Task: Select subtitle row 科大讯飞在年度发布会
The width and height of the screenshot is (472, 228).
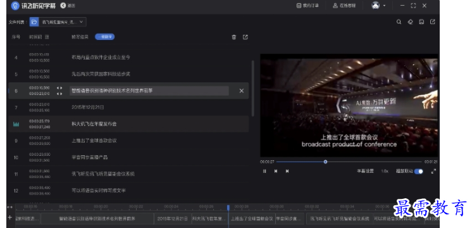Action: [x=94, y=124]
